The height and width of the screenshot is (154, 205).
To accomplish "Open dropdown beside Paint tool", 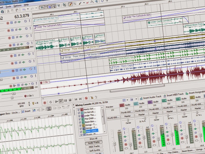I will click(x=84, y=3).
